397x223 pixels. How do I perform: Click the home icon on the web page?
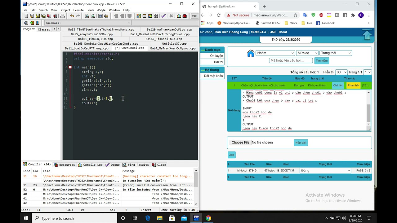(x=250, y=53)
